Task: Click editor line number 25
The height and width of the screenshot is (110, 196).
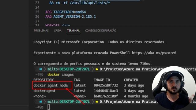Action: (37, 12)
